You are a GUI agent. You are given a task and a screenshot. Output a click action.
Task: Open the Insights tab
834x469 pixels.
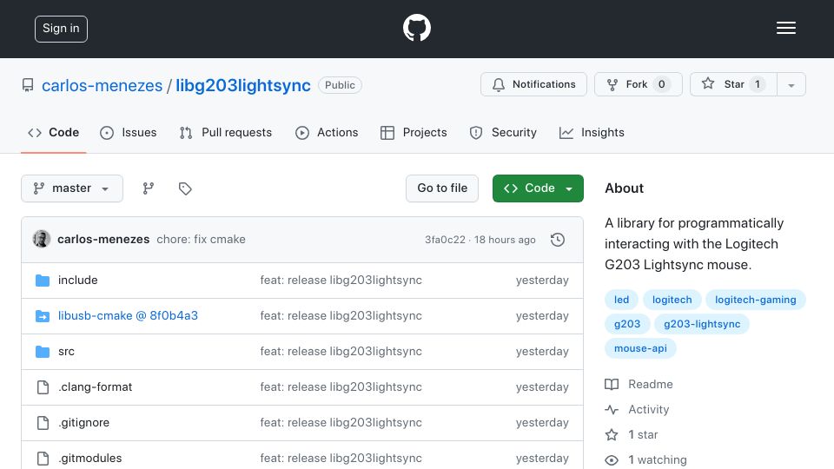tap(592, 132)
